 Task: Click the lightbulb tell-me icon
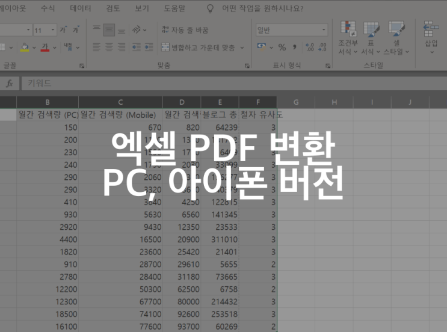[x=210, y=8]
